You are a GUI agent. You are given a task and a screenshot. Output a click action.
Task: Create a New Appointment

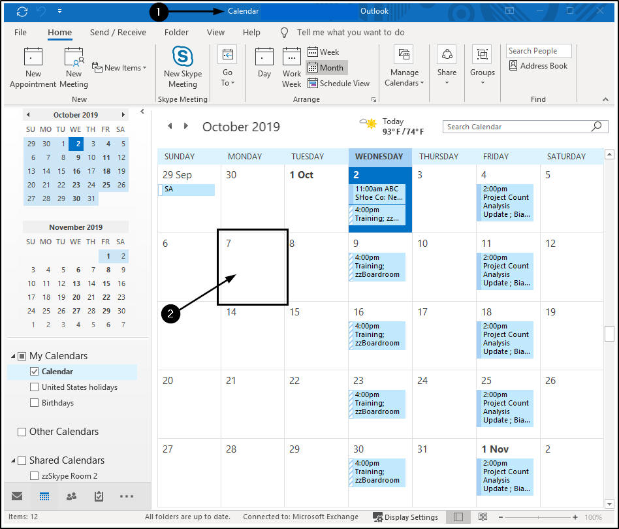[x=33, y=67]
